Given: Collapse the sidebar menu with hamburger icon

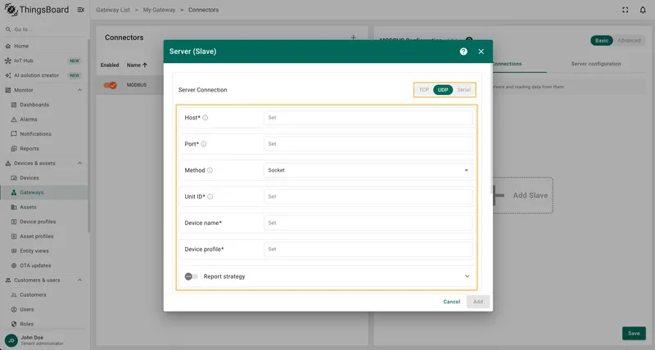Looking at the screenshot, I should point(80,10).
